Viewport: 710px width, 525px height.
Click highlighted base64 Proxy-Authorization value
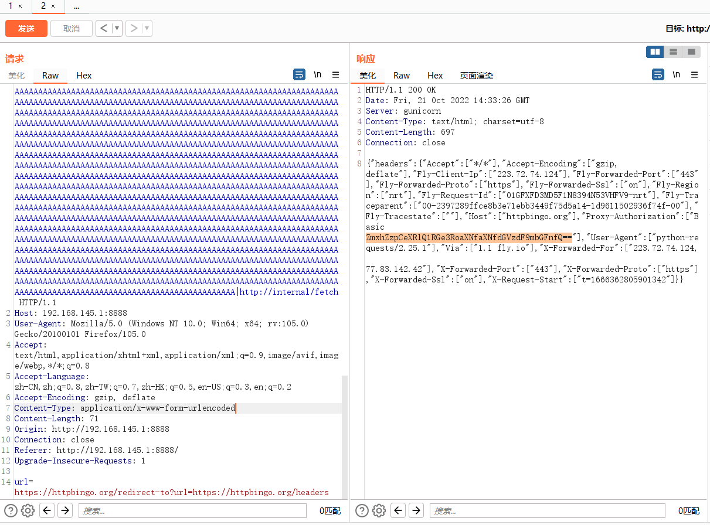click(x=468, y=237)
